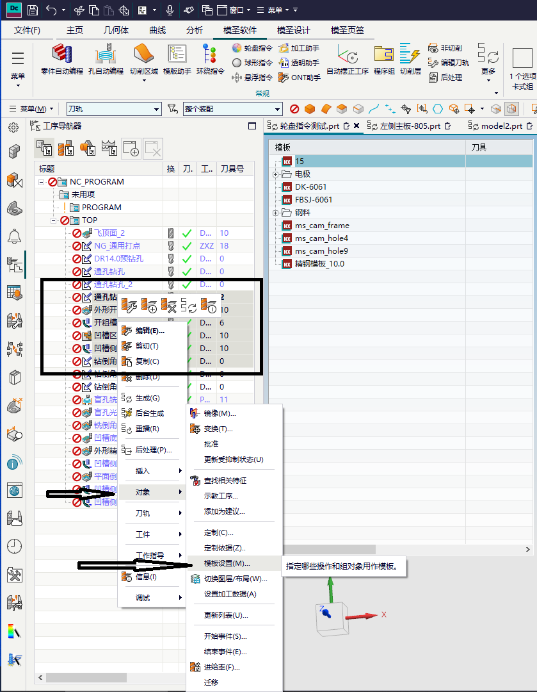The width and height of the screenshot is (537, 692).
Task: Open the 菜单(M) dropdown
Action: point(31,108)
